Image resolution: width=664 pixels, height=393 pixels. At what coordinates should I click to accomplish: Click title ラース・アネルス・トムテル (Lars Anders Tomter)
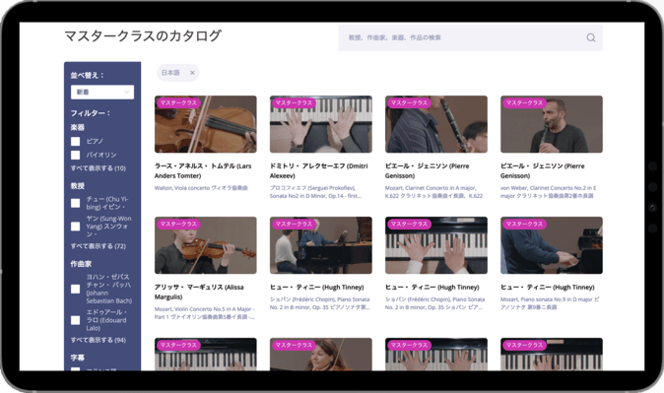(x=203, y=170)
